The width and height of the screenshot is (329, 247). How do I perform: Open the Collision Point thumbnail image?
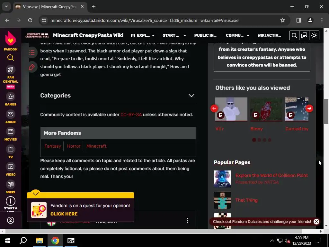pos(222,179)
